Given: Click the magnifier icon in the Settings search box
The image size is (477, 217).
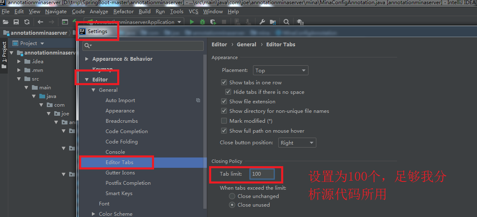Looking at the screenshot, I should pos(88,45).
